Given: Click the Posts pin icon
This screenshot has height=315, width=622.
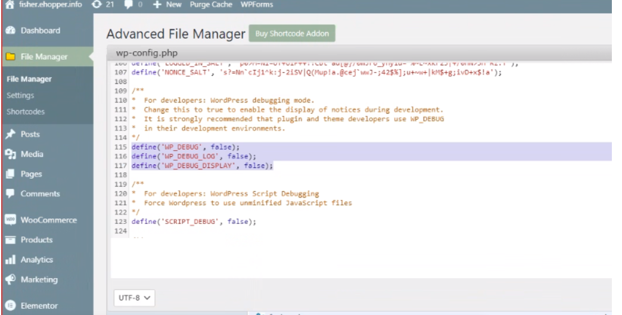Looking at the screenshot, I should pyautogui.click(x=10, y=135).
